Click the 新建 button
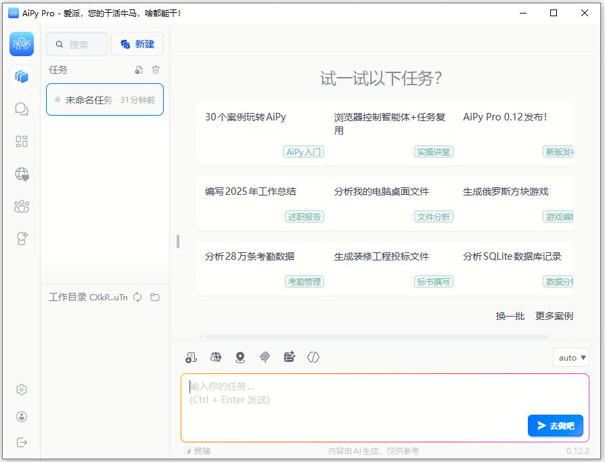Viewport: 605px width, 462px height. pyautogui.click(x=137, y=43)
